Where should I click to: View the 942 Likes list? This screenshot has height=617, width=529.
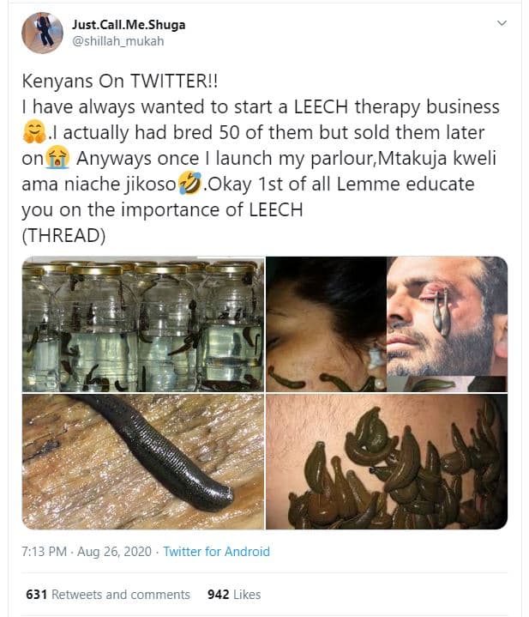[233, 594]
